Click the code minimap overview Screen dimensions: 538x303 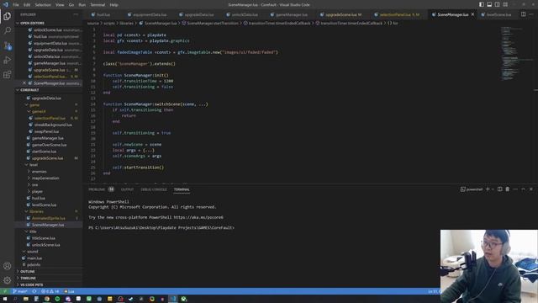point(513,53)
